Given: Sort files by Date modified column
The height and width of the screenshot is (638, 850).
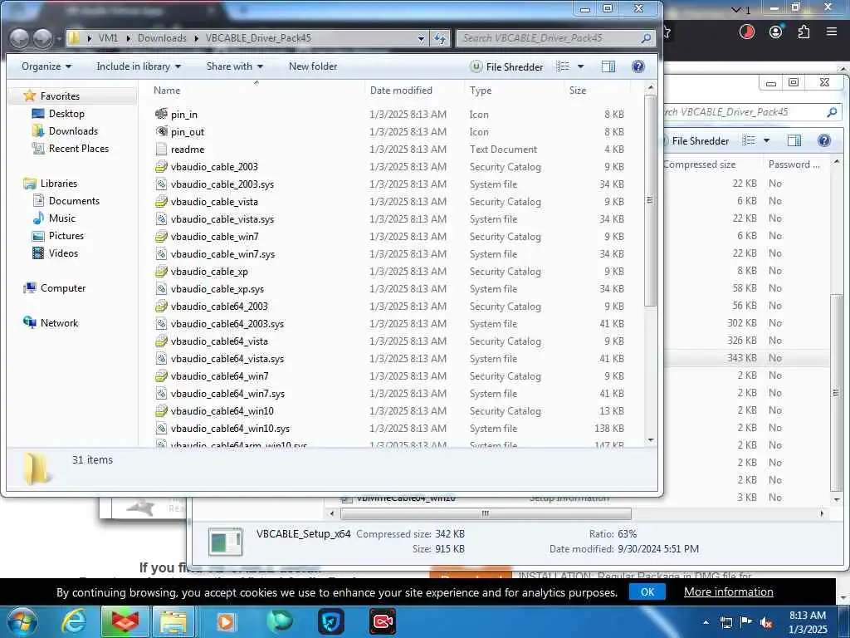Looking at the screenshot, I should (401, 90).
